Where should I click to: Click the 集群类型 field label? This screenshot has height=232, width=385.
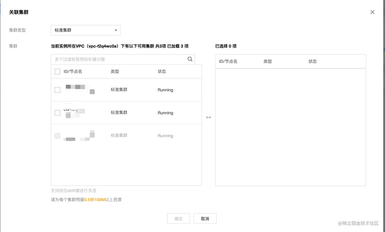[17, 30]
